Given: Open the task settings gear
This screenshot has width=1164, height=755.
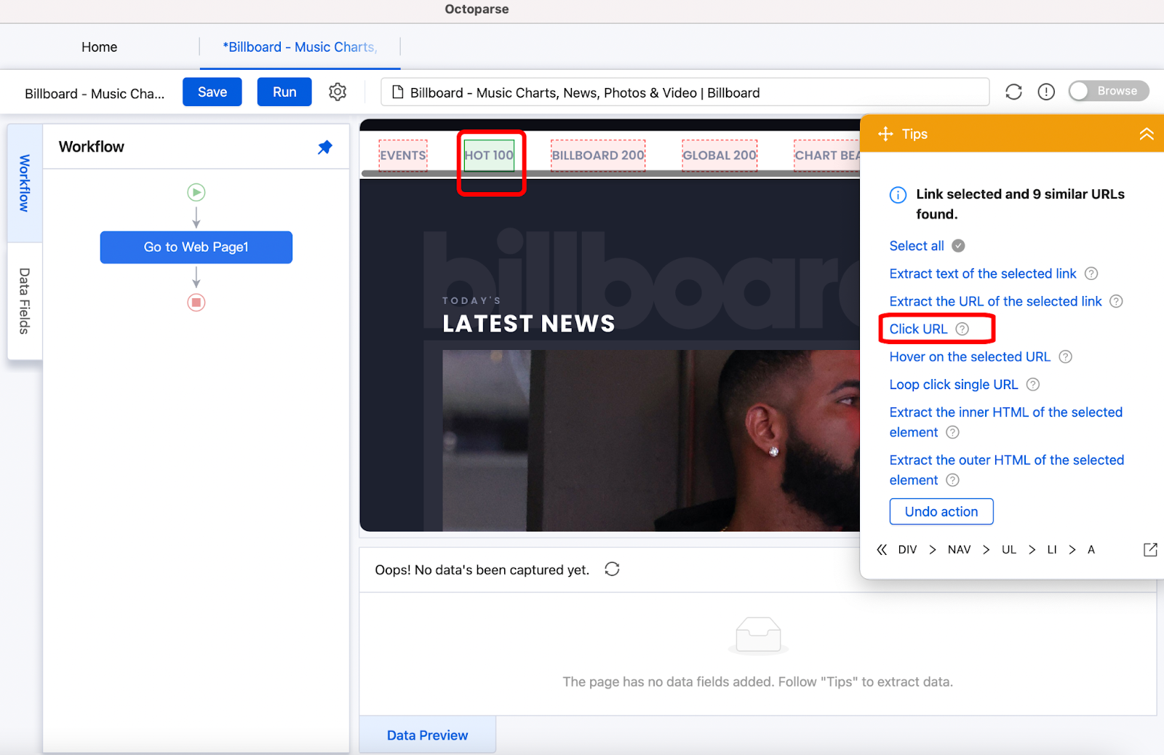Looking at the screenshot, I should [338, 92].
